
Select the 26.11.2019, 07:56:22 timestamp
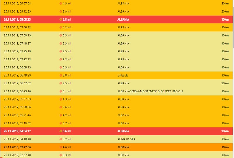tap(17, 28)
